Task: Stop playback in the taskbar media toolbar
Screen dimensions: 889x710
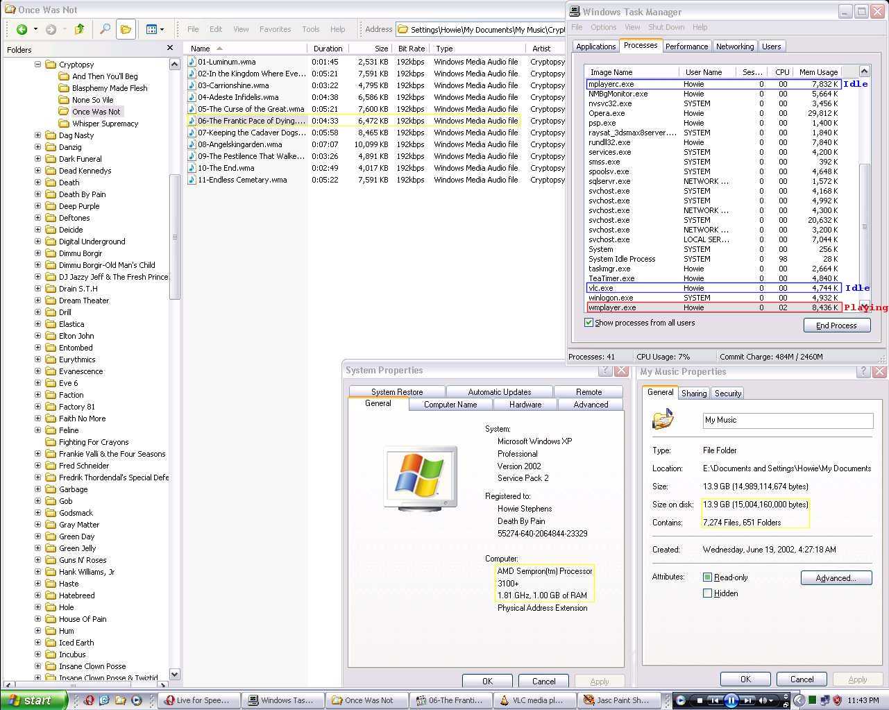Action: 700,700
